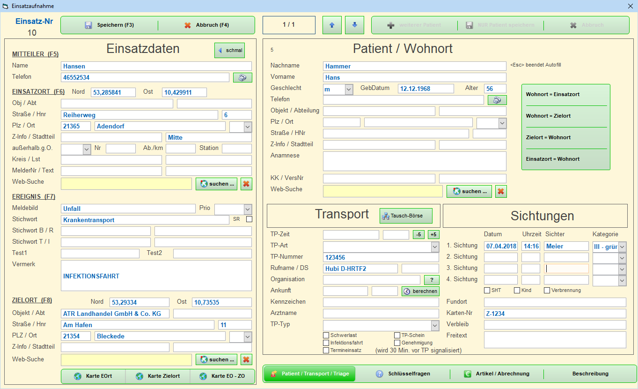This screenshot has width=638, height=389.
Task: Click the up arrow patient navigation button
Action: point(332,25)
